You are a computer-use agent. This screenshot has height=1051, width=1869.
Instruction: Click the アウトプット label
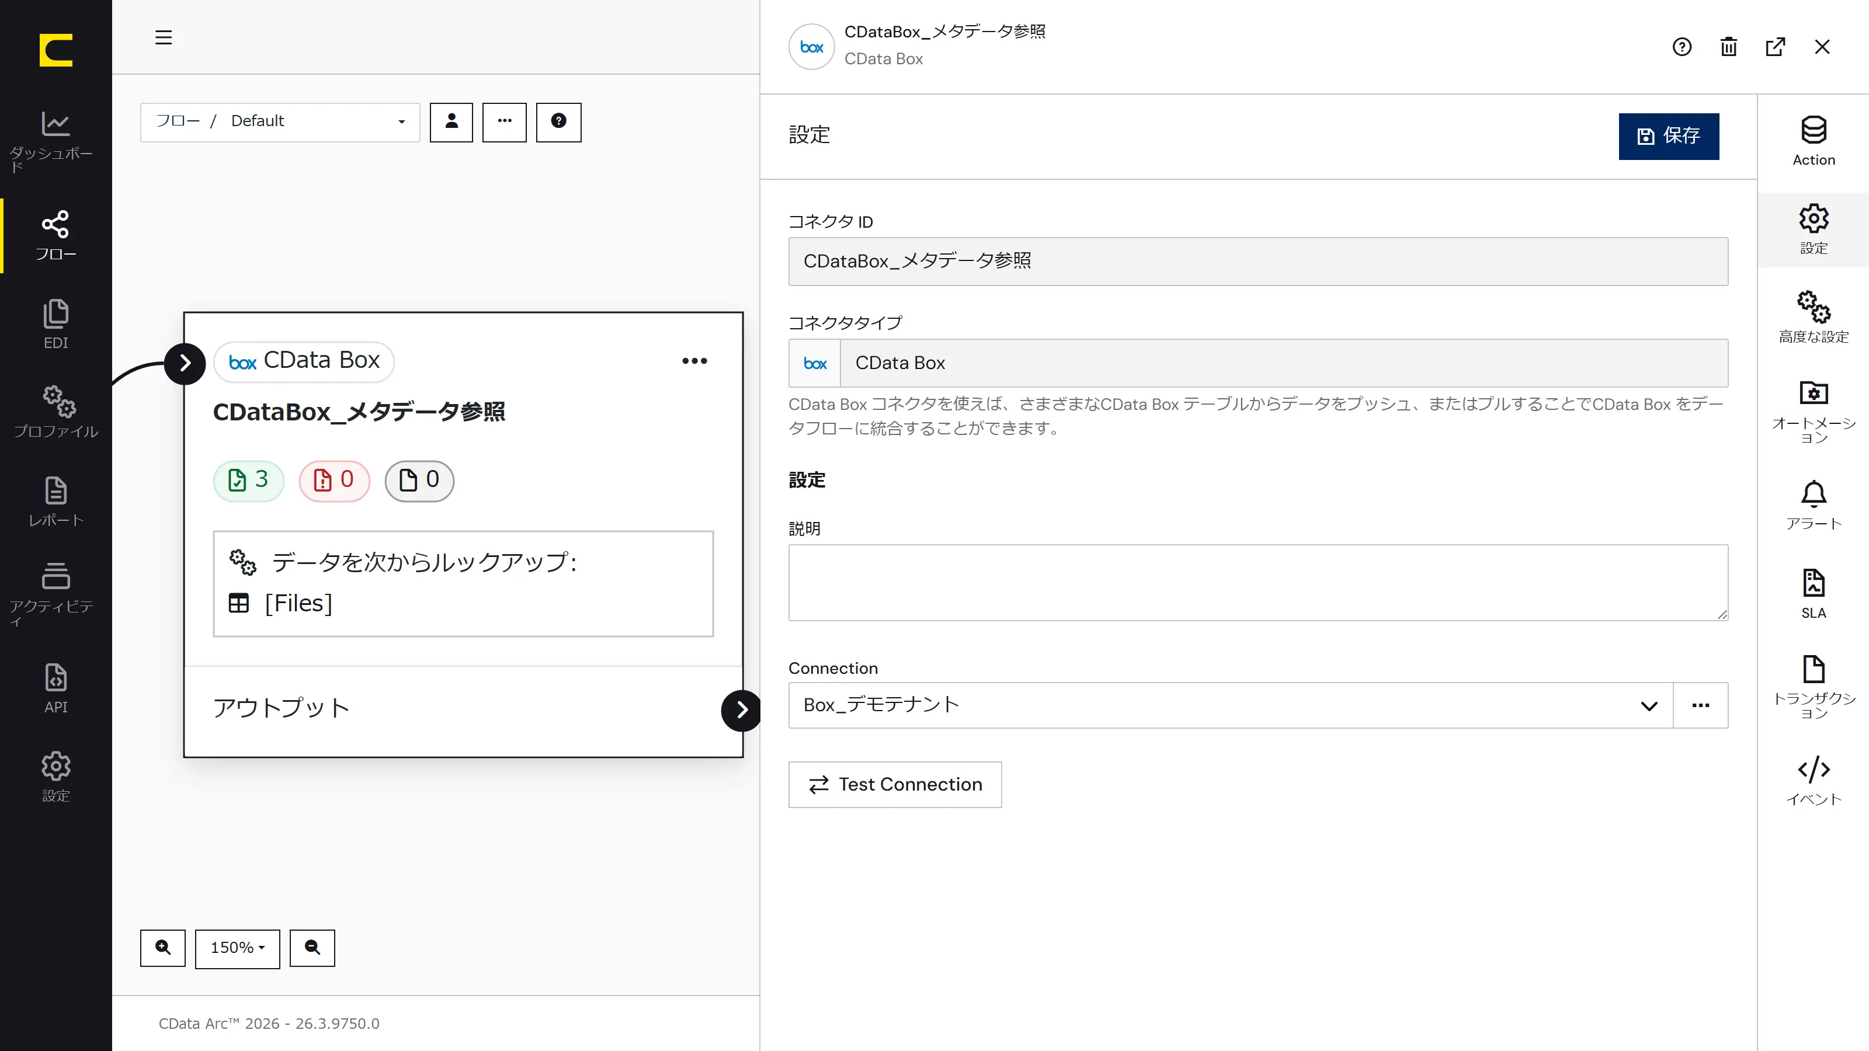282,708
